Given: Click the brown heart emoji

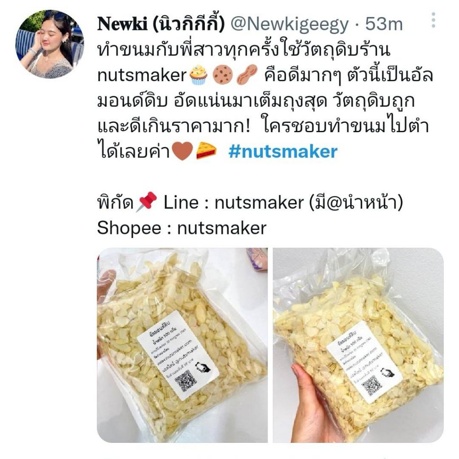Looking at the screenshot, I should 182,152.
